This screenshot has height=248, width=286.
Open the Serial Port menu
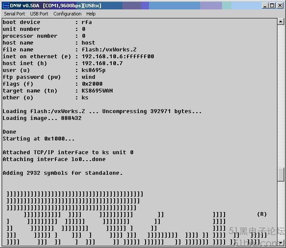(x=15, y=14)
